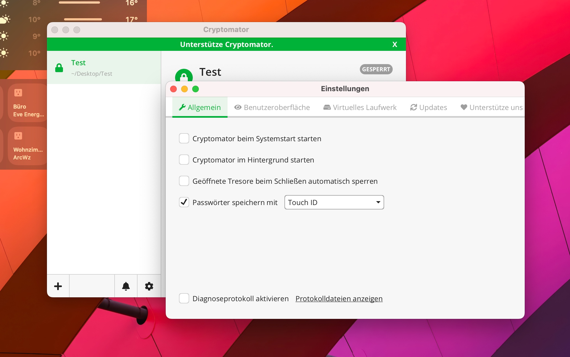Click the Wohnzimmer ArcWz outlet widget
Image resolution: width=570 pixels, height=357 pixels.
28,146
